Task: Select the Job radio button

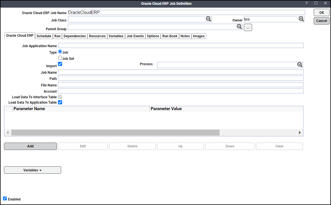Action: (60, 51)
